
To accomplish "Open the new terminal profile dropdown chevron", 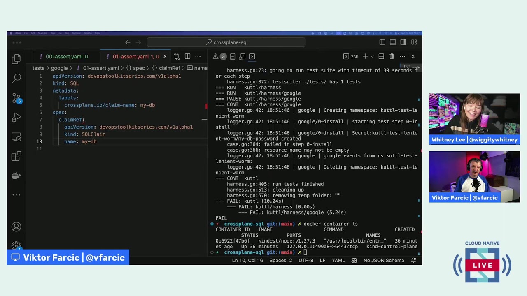I will (x=372, y=57).
